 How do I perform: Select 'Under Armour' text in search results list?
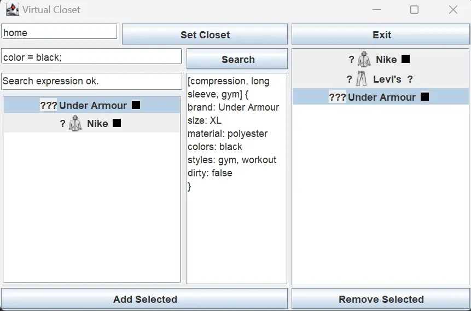93,105
